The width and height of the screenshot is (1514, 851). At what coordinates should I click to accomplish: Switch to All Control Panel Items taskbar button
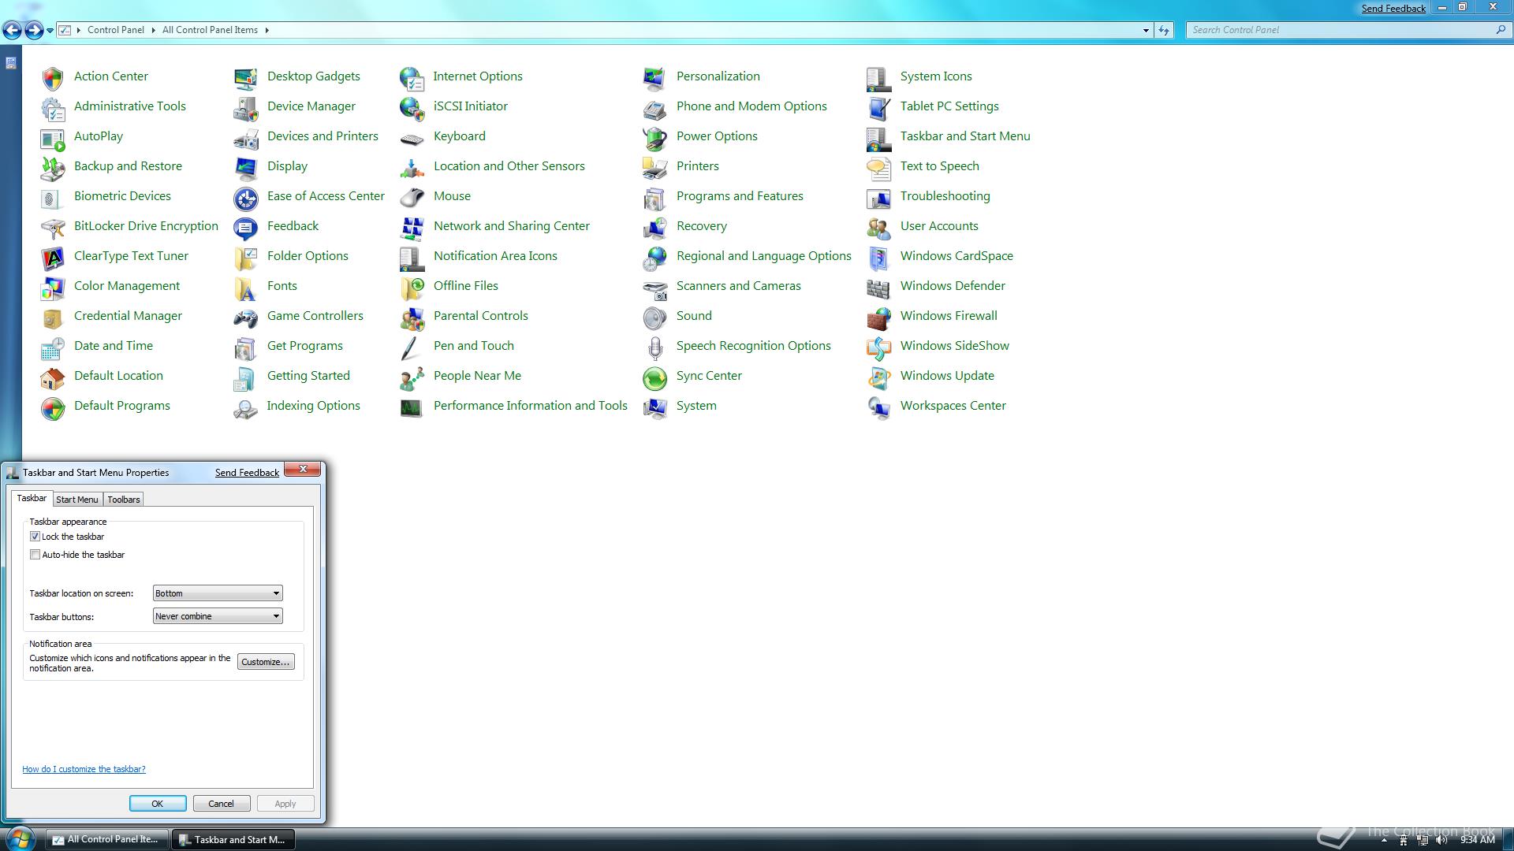[106, 839]
